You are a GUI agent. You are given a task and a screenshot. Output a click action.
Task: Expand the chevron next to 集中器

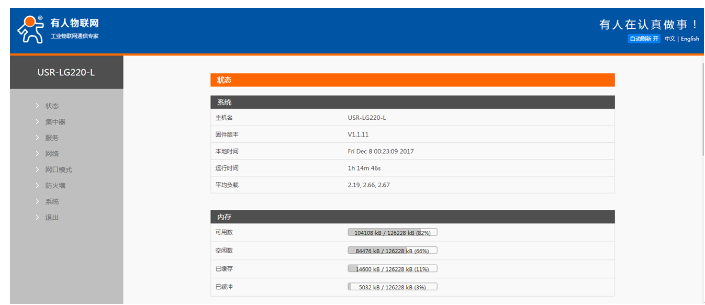pos(37,122)
